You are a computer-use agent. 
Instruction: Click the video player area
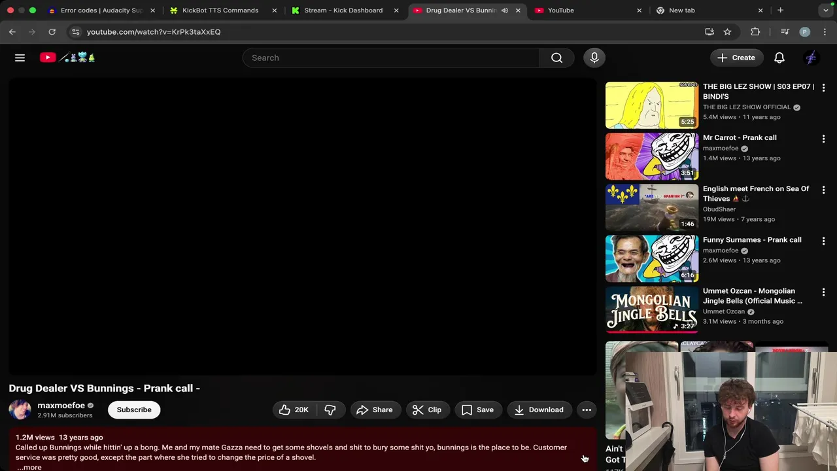pyautogui.click(x=302, y=226)
